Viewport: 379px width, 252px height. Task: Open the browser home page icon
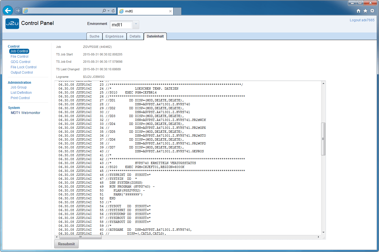[359, 11]
